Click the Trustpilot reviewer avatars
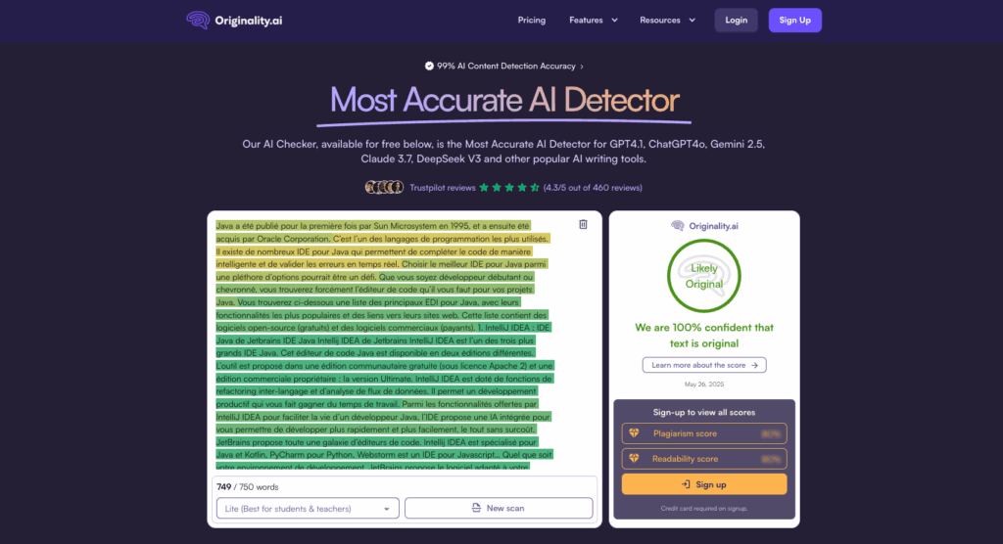Viewport: 1003px width, 544px height. [384, 187]
